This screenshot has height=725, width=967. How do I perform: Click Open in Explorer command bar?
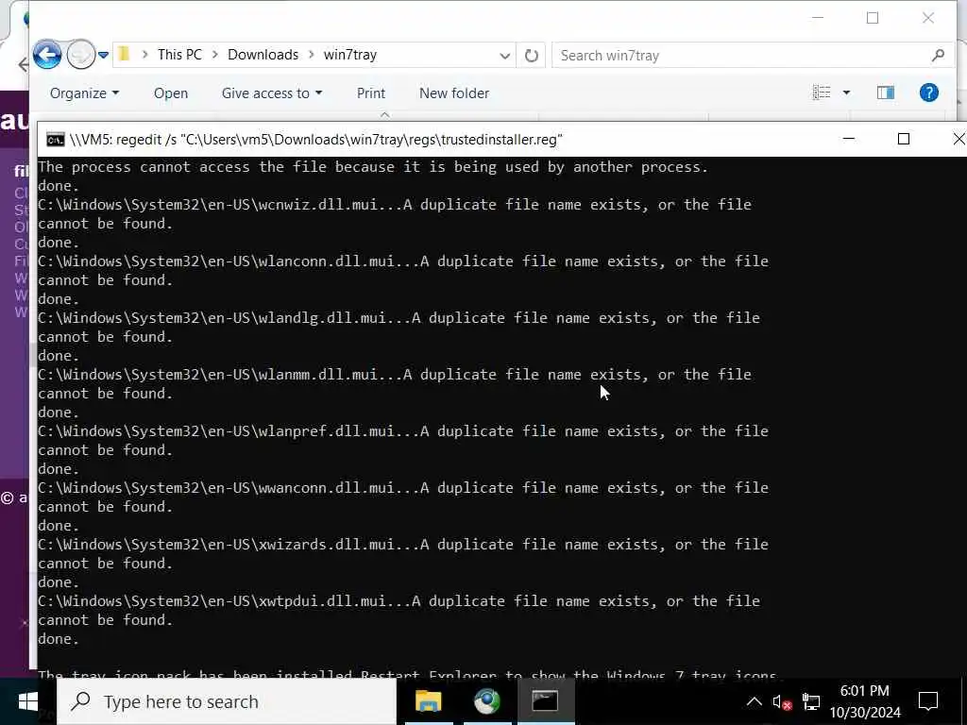(171, 93)
